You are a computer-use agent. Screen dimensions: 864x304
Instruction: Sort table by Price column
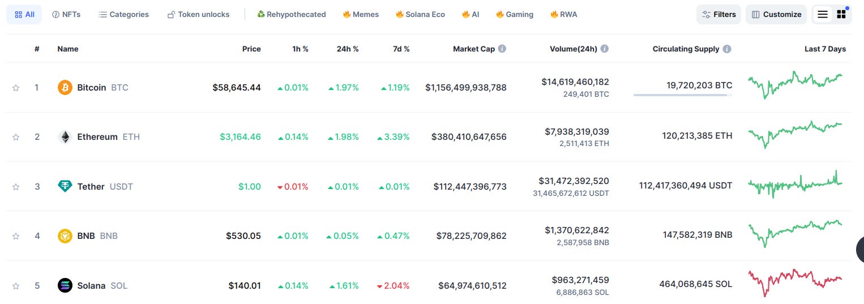[x=251, y=49]
